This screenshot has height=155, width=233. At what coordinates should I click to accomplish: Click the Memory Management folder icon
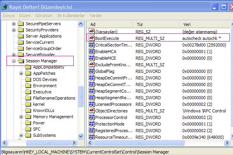[28, 117]
